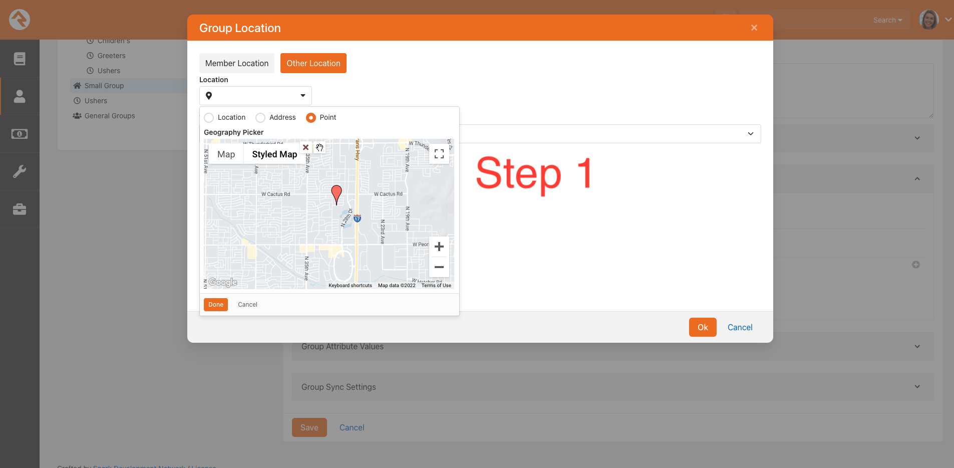The image size is (954, 468).
Task: Click the user avatar photo
Action: point(929,20)
